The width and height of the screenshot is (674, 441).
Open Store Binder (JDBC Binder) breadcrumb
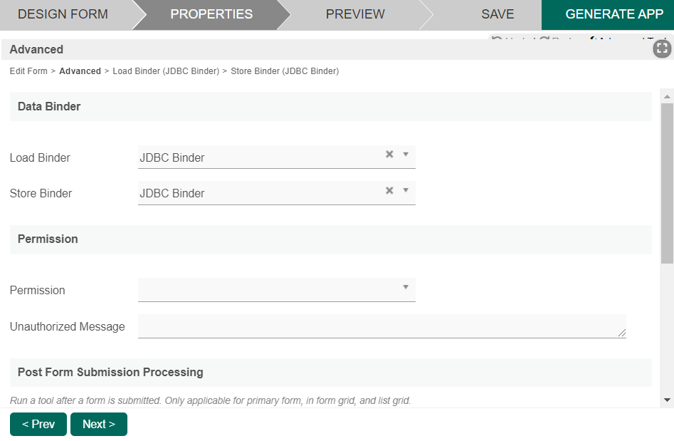click(285, 71)
